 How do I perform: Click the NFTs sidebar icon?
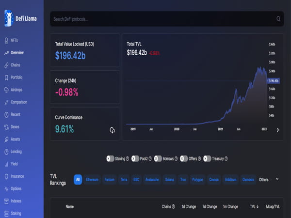[x=6, y=40]
